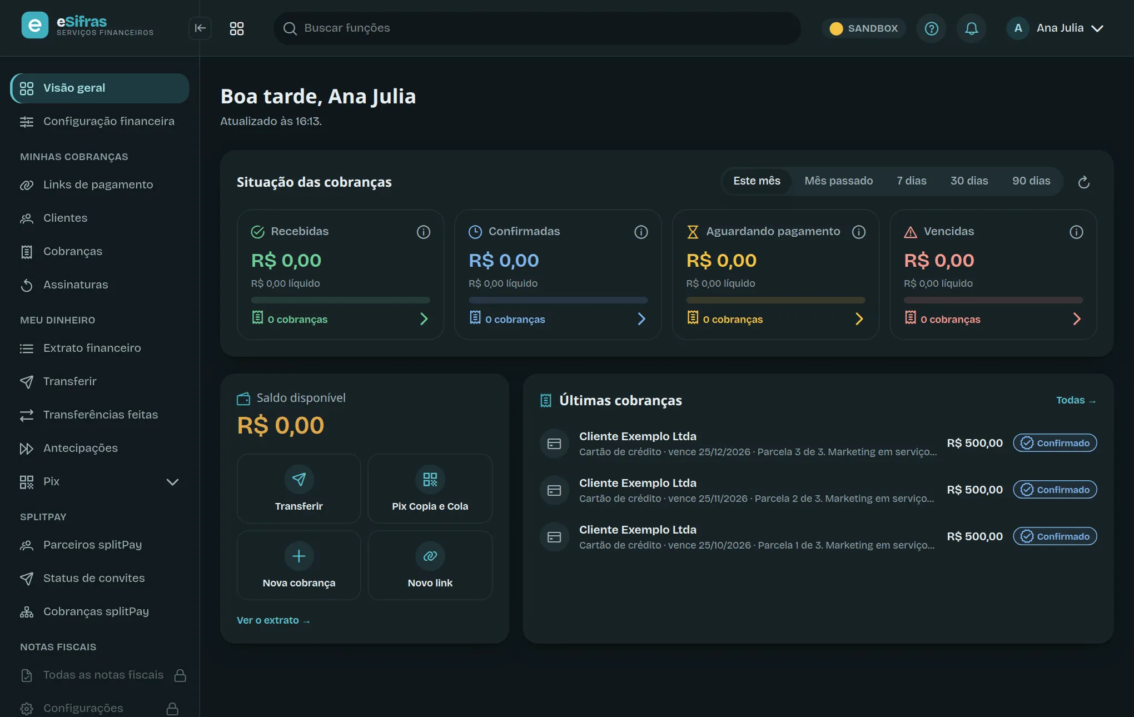Click the SANDBOX mode indicator
This screenshot has height=717, width=1134.
tap(864, 28)
